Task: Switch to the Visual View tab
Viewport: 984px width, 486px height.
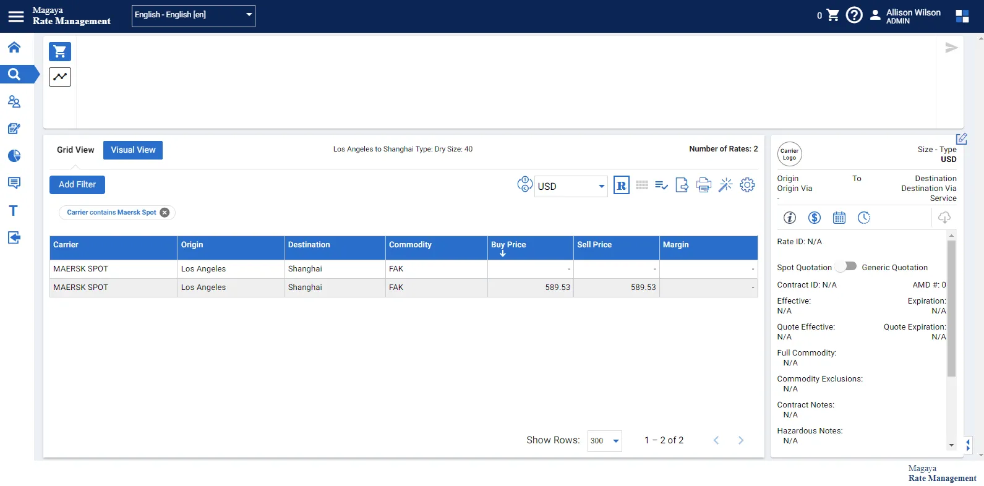Action: [133, 150]
